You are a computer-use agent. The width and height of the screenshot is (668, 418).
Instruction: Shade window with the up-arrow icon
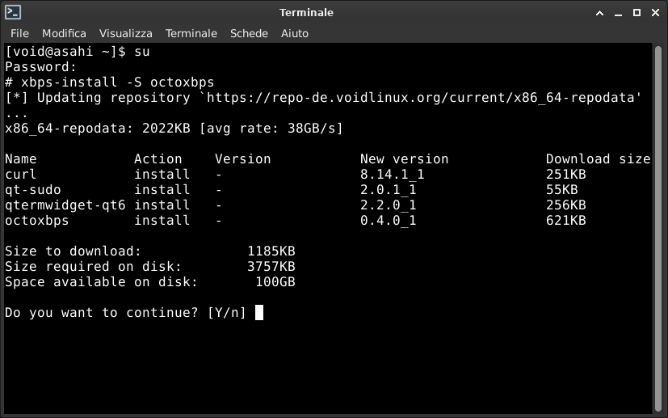tap(599, 13)
